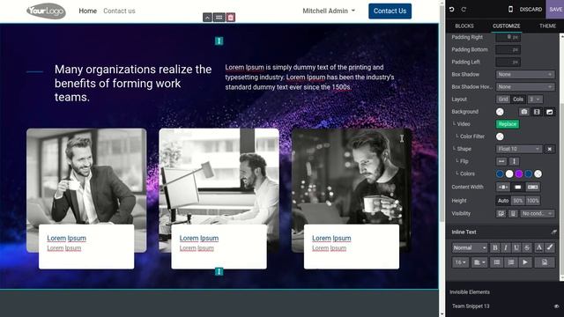Select Grid layout

[x=503, y=100]
